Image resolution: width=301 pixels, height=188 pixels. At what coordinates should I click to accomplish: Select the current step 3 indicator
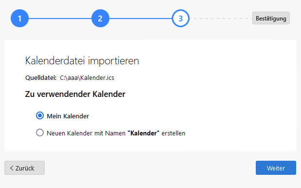(180, 19)
